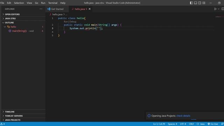Open the Terminal menu

point(53,3)
